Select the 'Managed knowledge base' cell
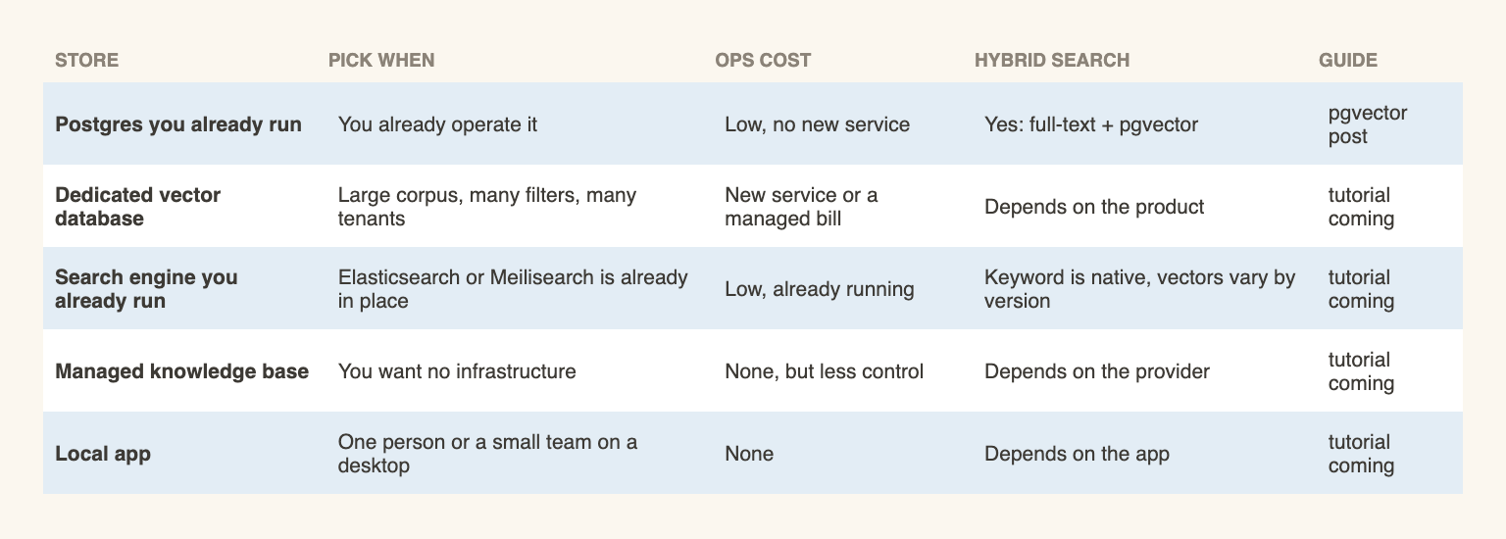Image resolution: width=1506 pixels, height=539 pixels. [x=181, y=371]
